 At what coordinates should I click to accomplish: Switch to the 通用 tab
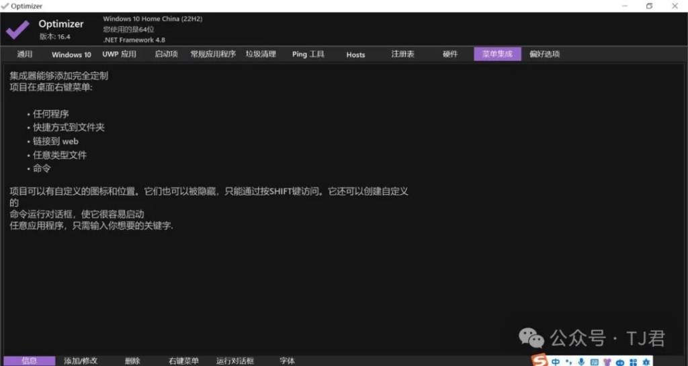tap(25, 54)
